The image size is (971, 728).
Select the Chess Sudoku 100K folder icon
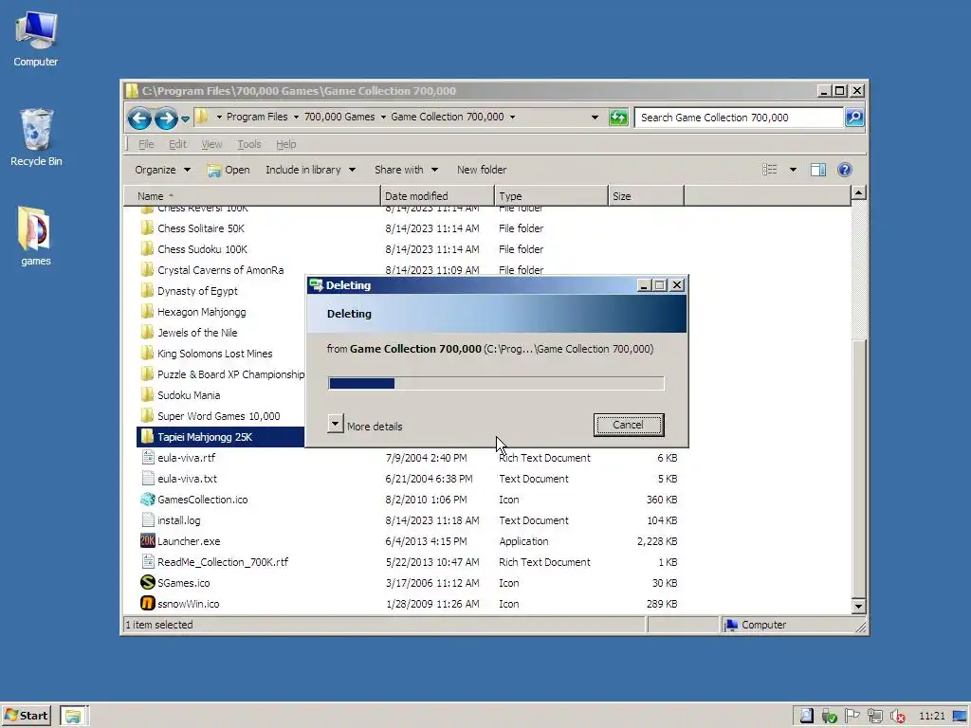click(x=147, y=249)
